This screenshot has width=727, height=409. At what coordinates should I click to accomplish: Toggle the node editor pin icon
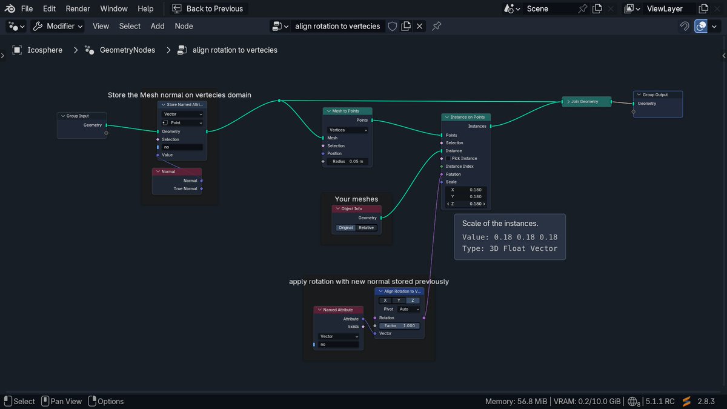(x=436, y=26)
